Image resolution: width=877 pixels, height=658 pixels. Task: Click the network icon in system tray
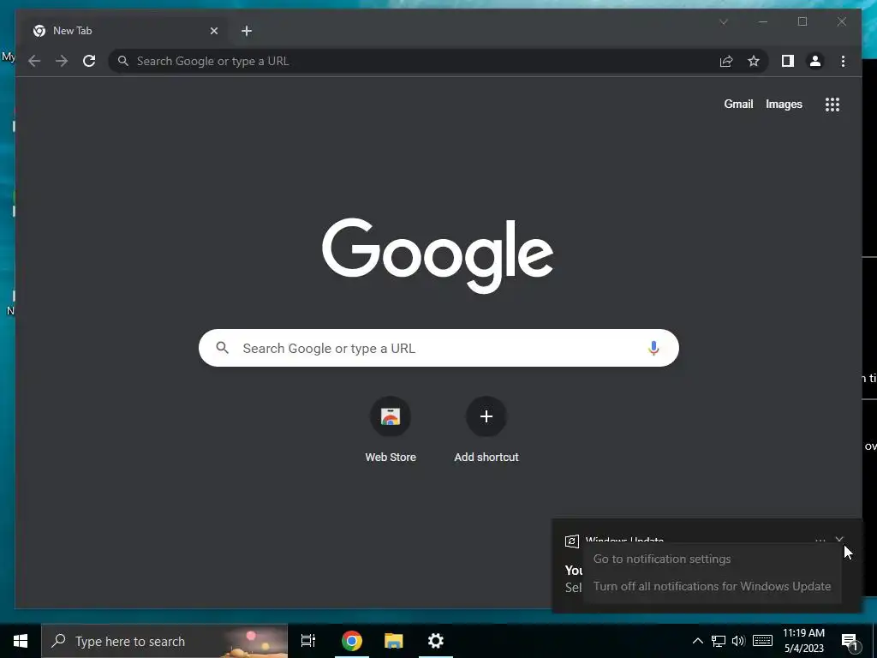(719, 641)
